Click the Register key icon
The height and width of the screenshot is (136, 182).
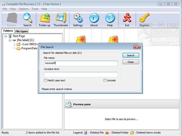point(144,18)
